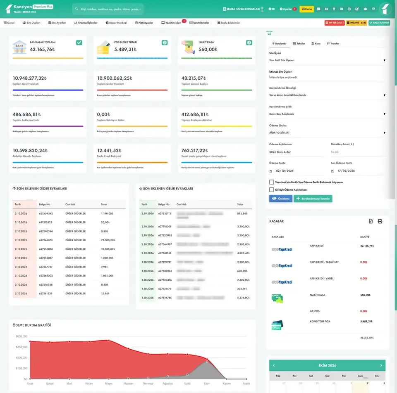The width and height of the screenshot is (397, 393).
Task: Click the Yapı Kredi logo in first kasa row
Action: [x=282, y=249]
